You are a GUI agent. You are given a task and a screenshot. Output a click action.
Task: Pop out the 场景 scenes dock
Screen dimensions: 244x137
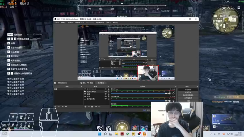(x=81, y=86)
